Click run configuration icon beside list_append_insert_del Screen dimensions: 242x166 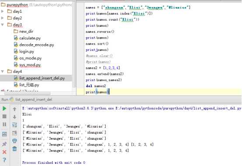pos(12,99)
